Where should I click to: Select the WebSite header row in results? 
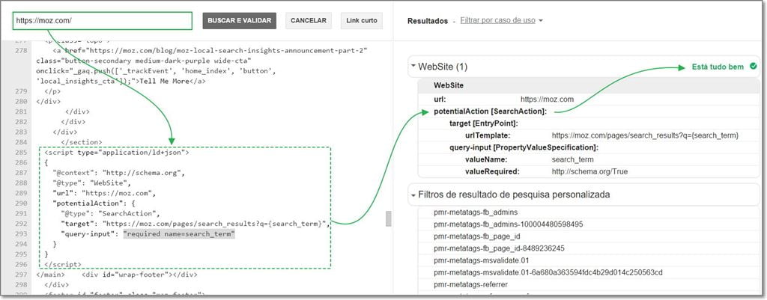[589, 85]
